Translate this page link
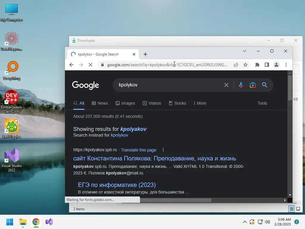Viewport: 305px width, 229px height. pos(139,150)
